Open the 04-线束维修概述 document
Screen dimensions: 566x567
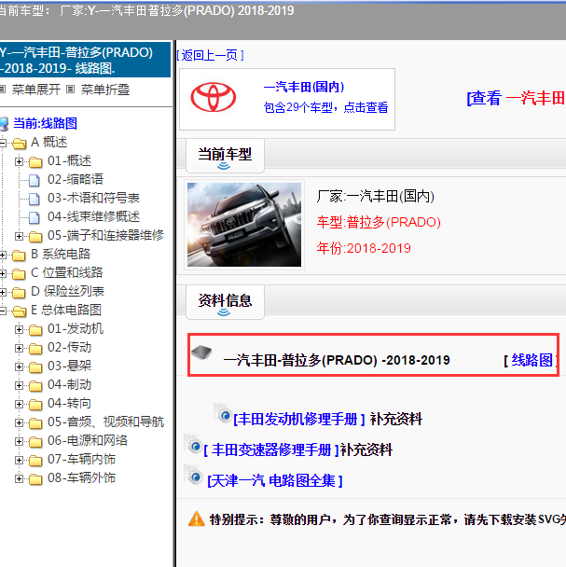pyautogui.click(x=93, y=216)
